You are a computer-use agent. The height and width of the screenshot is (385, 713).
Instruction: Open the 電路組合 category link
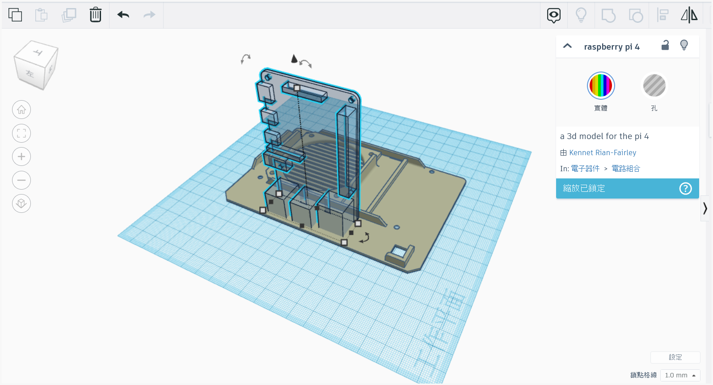point(626,169)
